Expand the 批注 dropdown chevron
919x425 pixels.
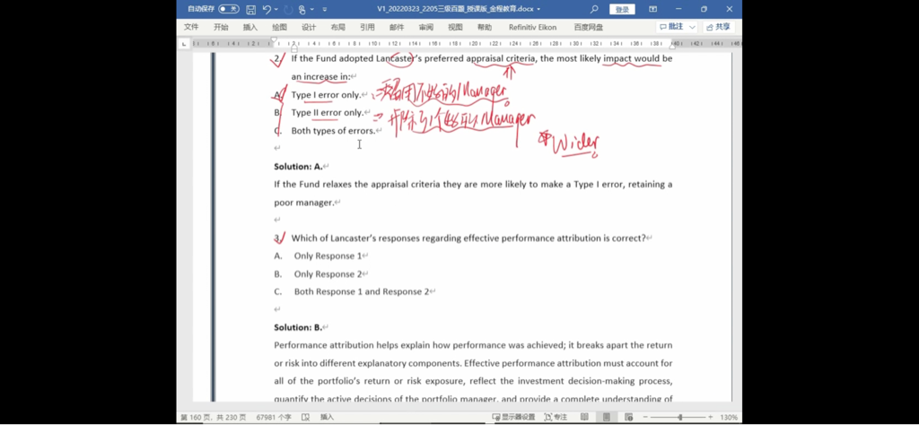click(692, 27)
